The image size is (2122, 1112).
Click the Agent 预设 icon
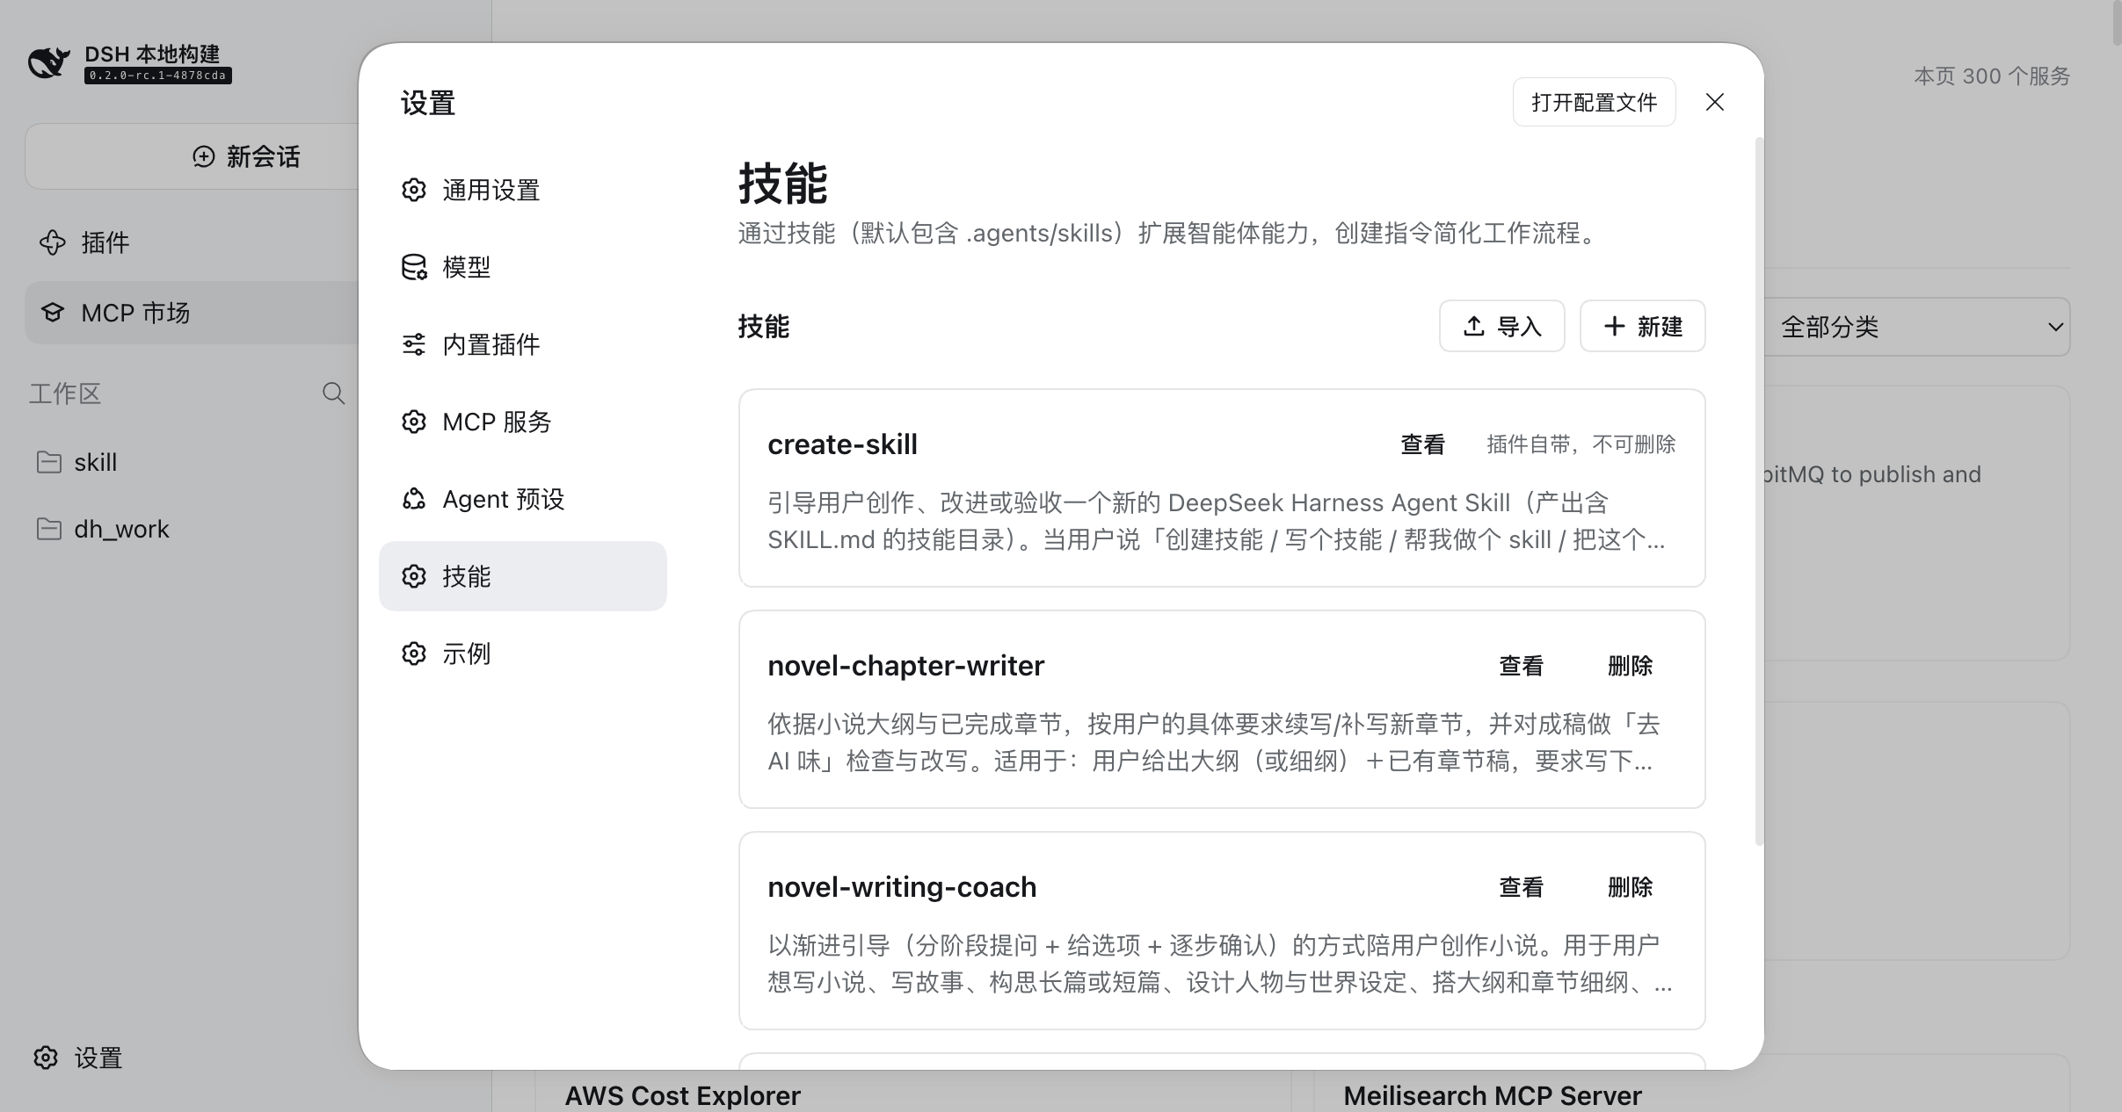click(x=414, y=499)
